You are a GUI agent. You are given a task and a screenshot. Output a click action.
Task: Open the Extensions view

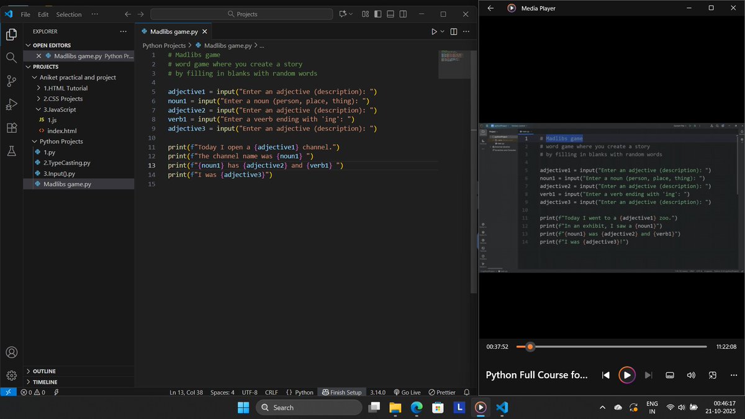[x=11, y=128]
